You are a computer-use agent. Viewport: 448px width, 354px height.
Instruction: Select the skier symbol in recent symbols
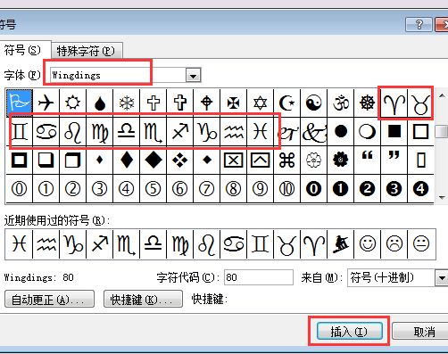coord(341,244)
